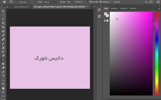Collapse the Color panel group arrows
Viewport: 161px width, 100px height.
coord(159,5)
